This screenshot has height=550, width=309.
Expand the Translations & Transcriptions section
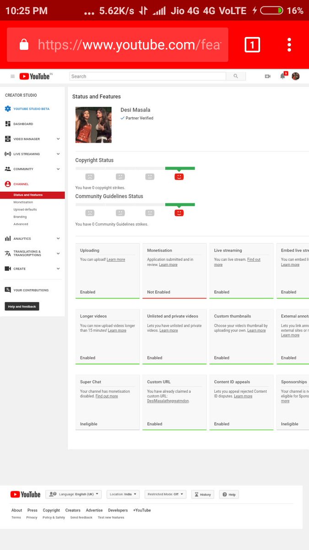tap(58, 253)
